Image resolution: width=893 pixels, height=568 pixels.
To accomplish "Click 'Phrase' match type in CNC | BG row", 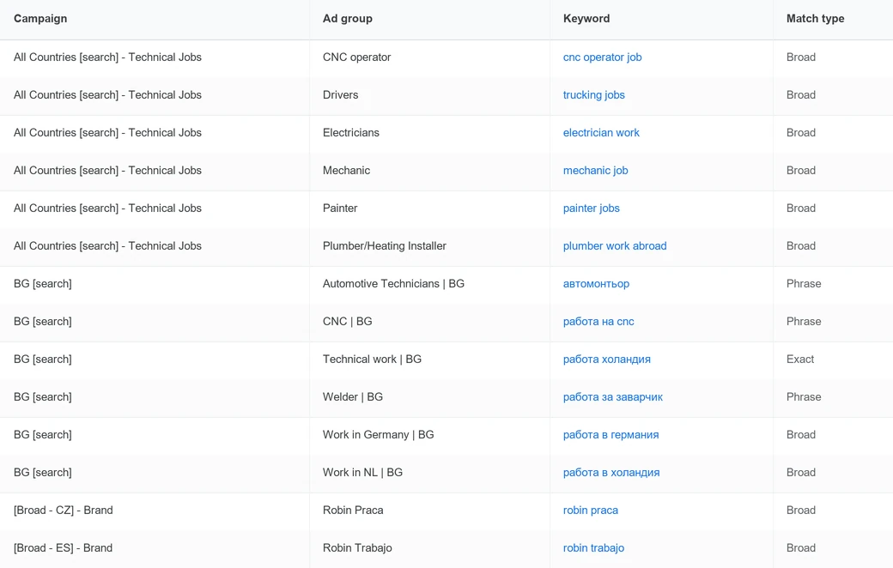I will (804, 321).
